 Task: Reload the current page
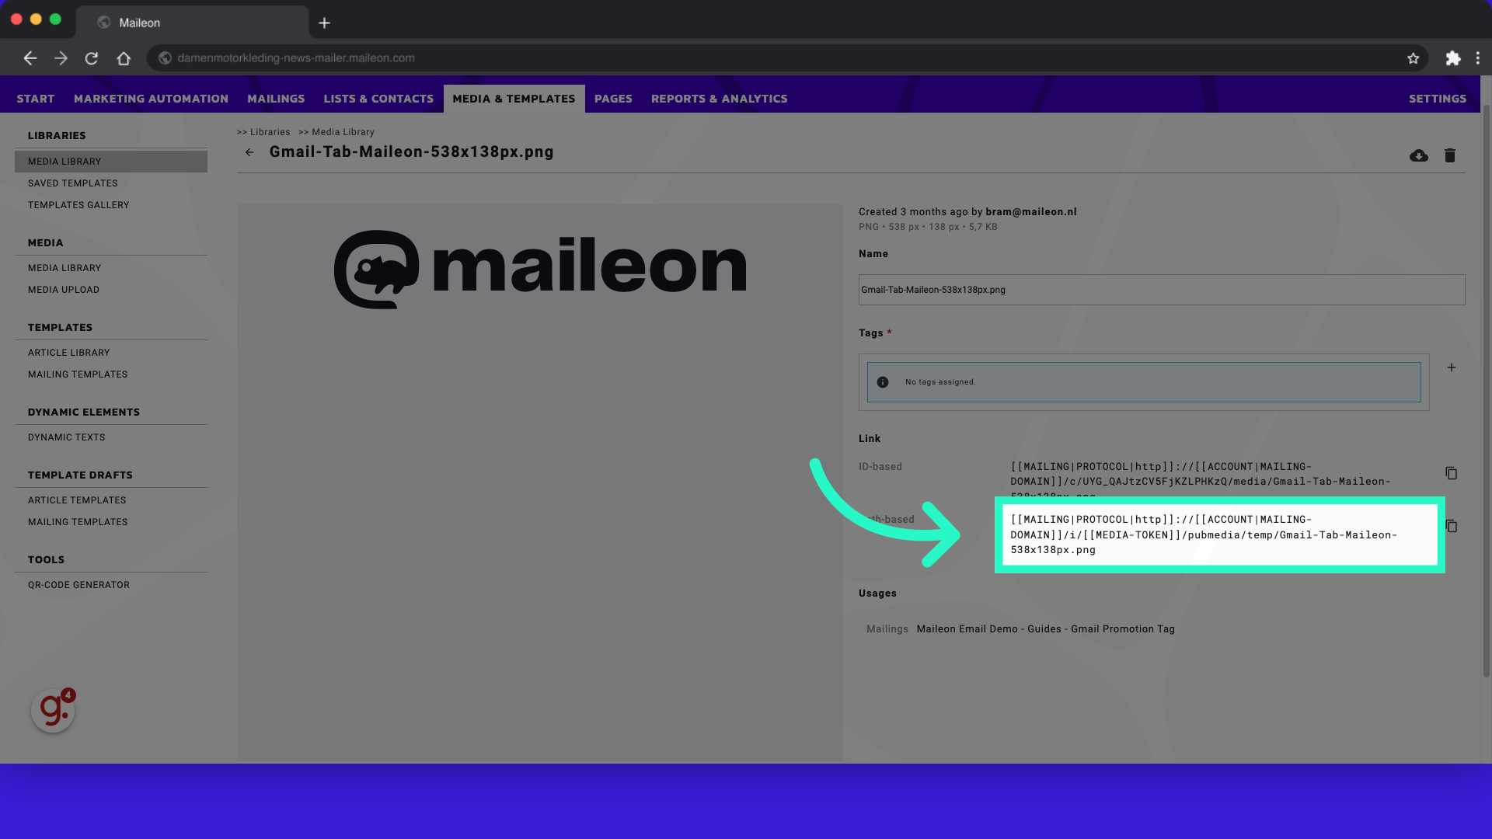click(x=92, y=58)
